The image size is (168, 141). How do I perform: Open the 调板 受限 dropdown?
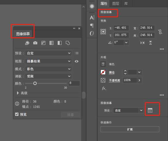pyautogui.click(x=48, y=76)
